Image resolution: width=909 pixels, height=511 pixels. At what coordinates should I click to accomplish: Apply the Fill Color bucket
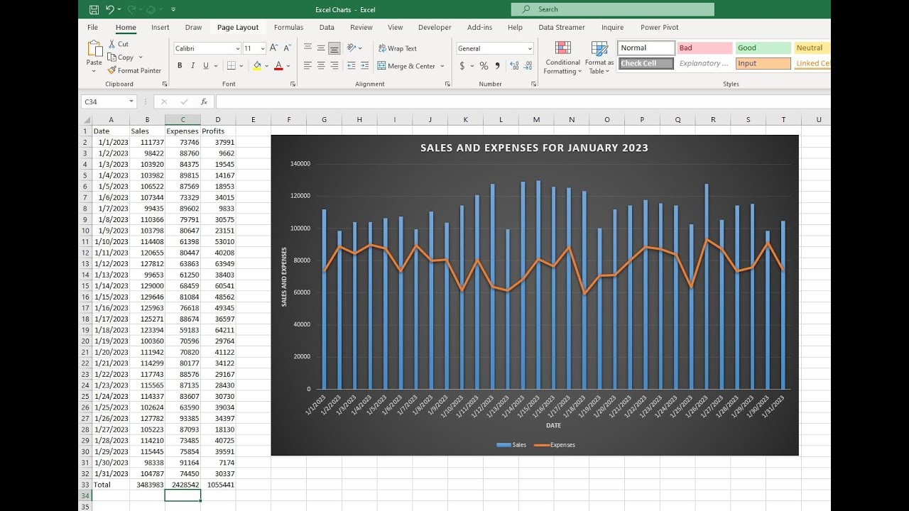[257, 65]
